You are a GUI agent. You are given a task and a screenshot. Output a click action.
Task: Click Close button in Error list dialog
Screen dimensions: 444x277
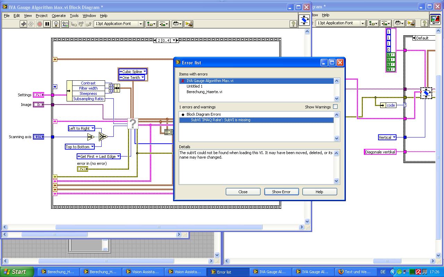(243, 192)
